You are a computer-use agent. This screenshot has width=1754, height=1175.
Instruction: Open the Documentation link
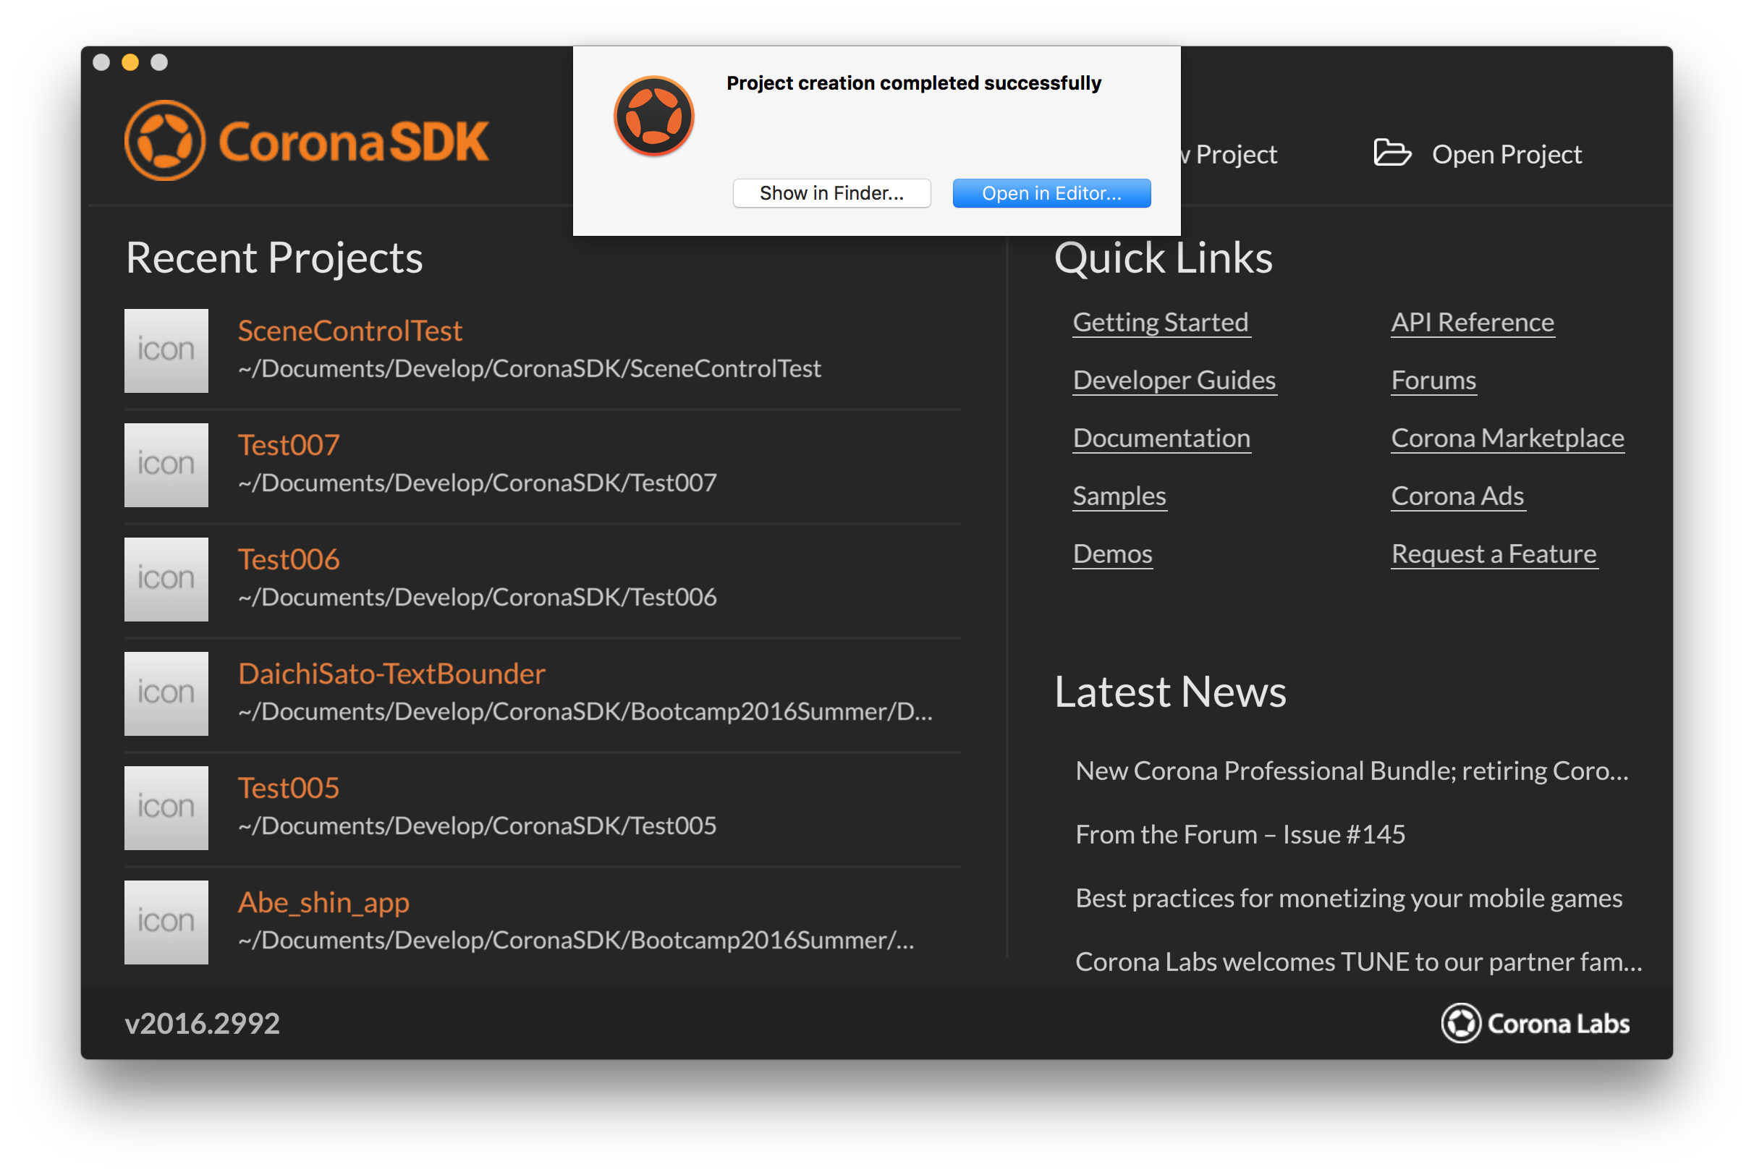pyautogui.click(x=1161, y=438)
